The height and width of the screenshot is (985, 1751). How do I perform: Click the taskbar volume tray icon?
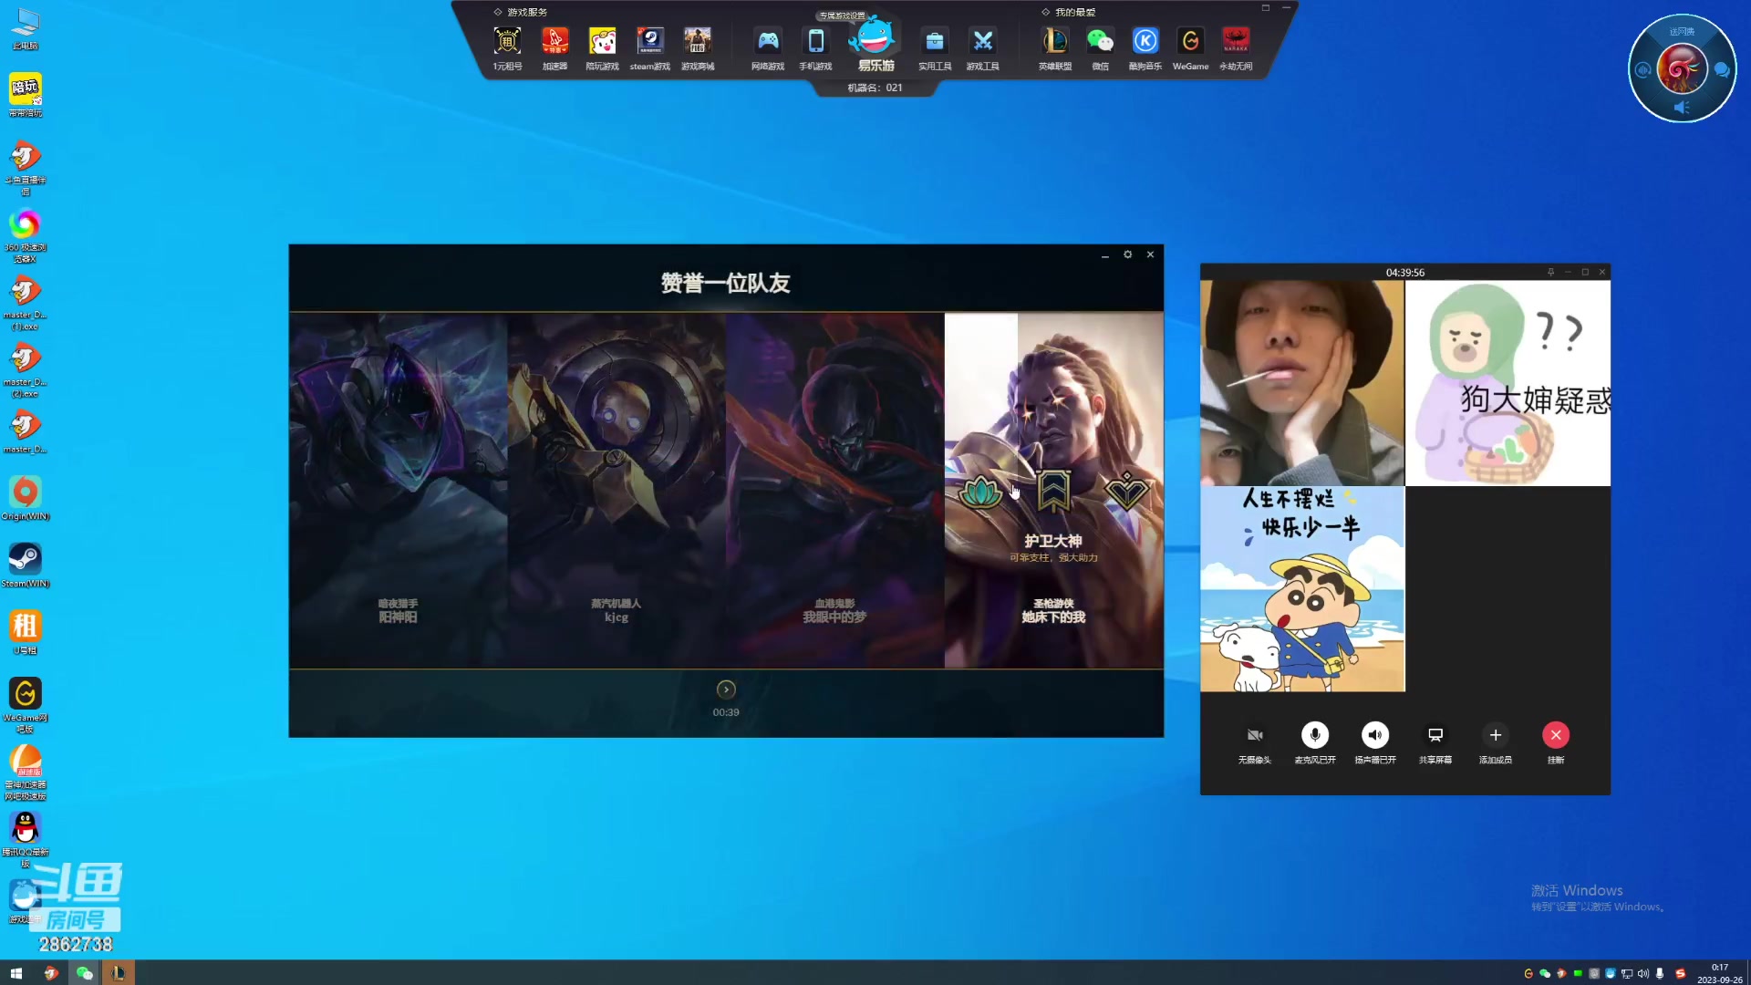click(1643, 973)
